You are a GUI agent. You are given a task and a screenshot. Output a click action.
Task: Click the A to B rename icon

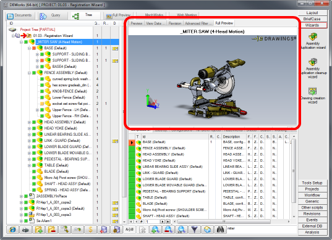pos(129,230)
